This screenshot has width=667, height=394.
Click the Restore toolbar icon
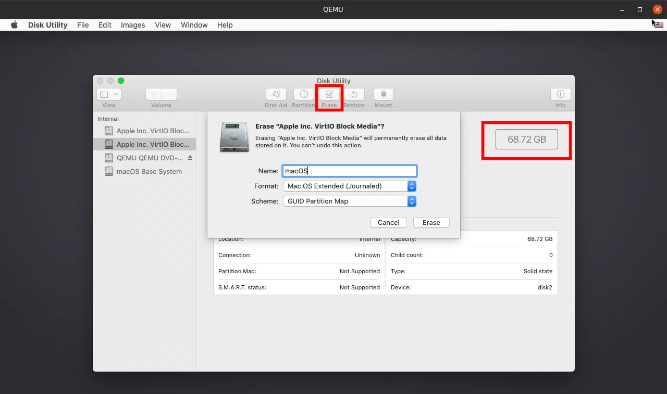(x=354, y=94)
